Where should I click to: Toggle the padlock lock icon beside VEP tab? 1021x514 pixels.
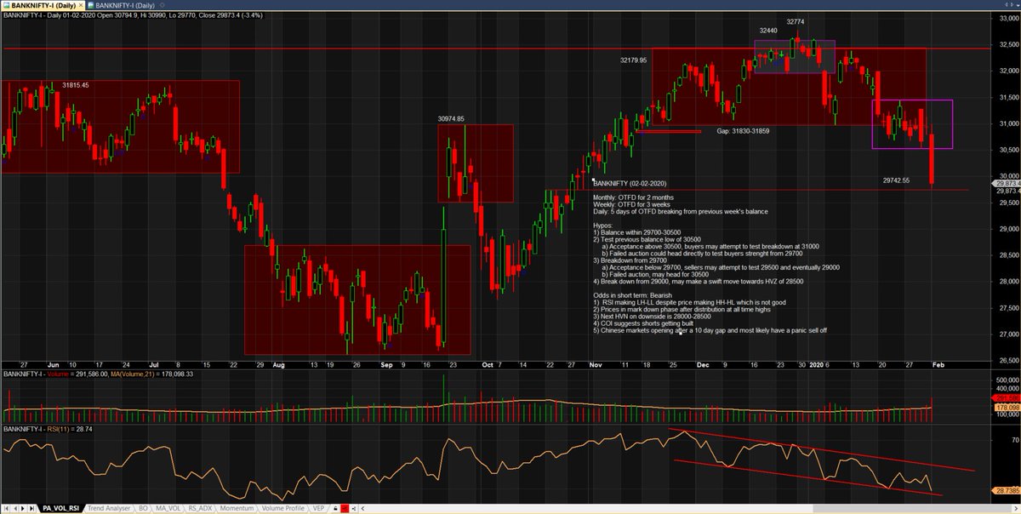pos(335,508)
